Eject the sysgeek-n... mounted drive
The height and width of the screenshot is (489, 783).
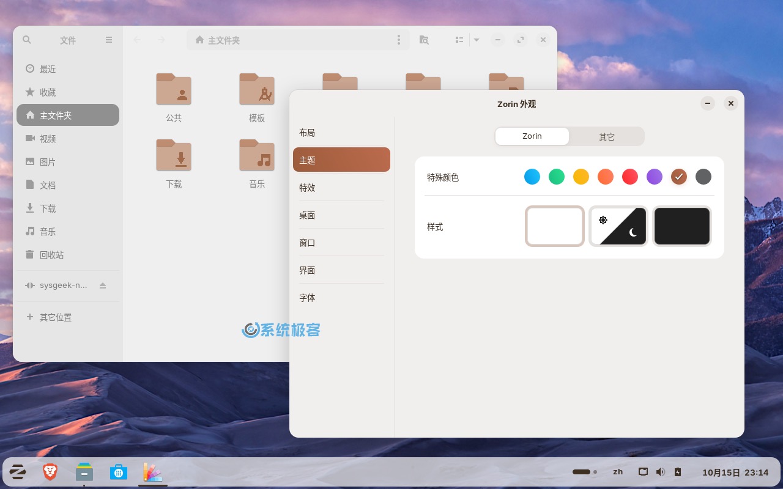click(103, 285)
